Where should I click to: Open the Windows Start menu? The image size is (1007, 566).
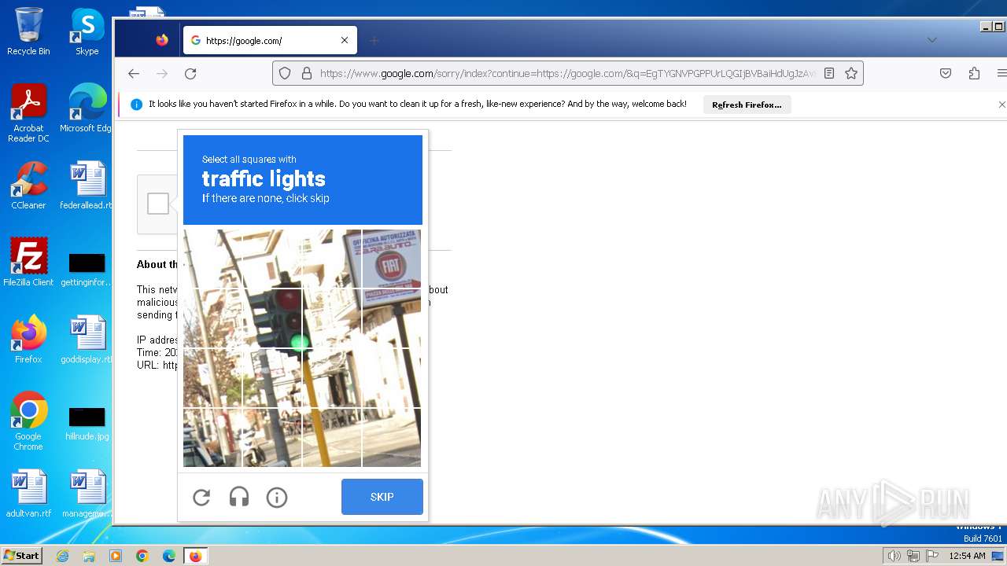tap(21, 556)
